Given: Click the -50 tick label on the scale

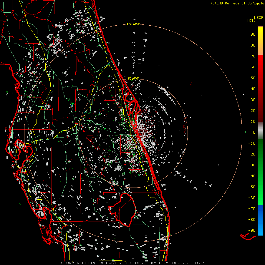Looking at the screenshot, I should pyautogui.click(x=251, y=187).
